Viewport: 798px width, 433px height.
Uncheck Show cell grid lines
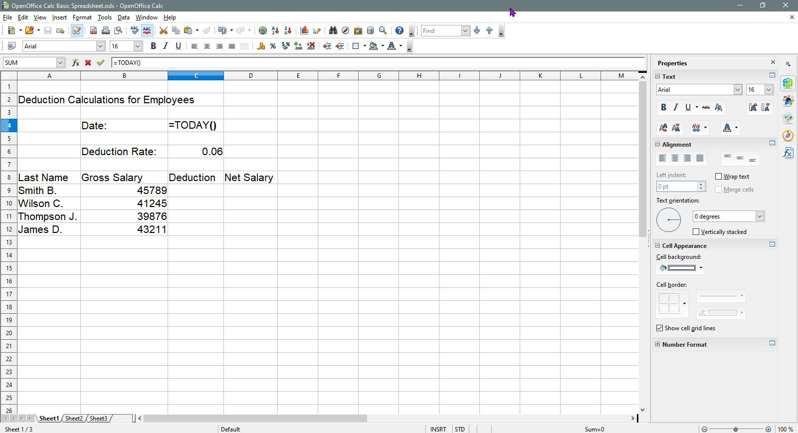click(659, 328)
